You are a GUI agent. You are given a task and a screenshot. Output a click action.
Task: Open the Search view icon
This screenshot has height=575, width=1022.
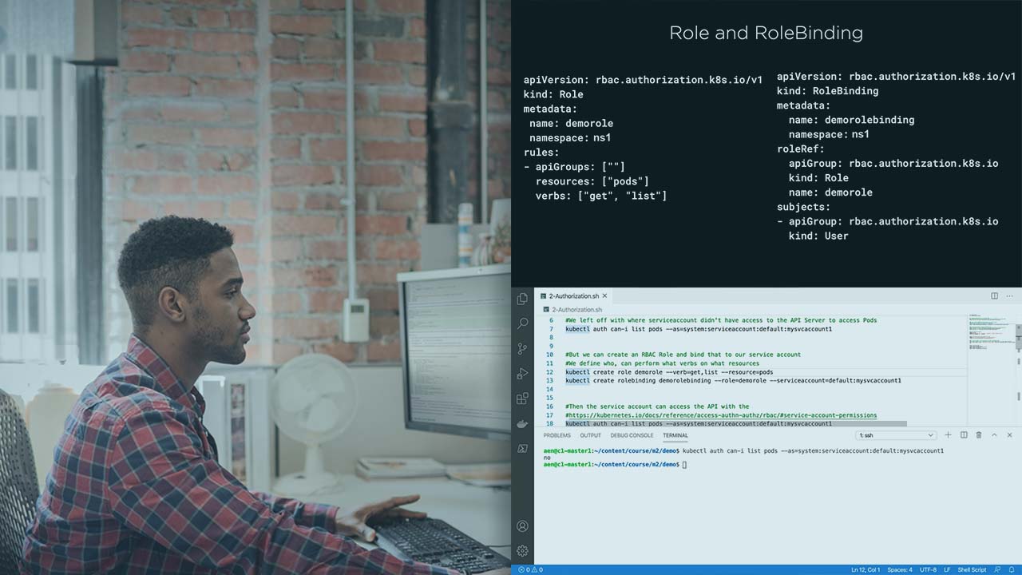[522, 323]
